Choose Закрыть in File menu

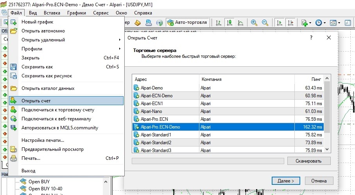click(x=66, y=58)
